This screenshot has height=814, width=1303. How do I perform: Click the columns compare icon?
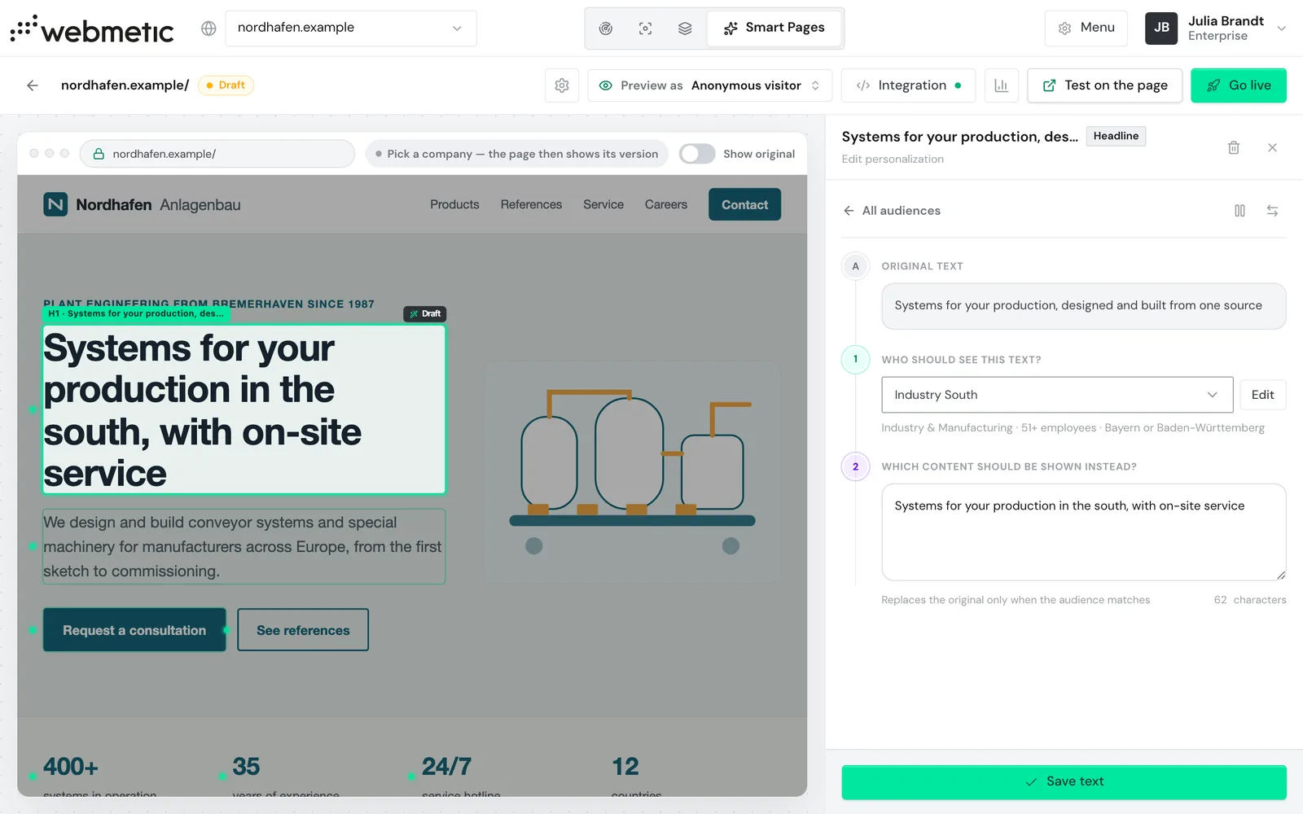coord(1239,211)
